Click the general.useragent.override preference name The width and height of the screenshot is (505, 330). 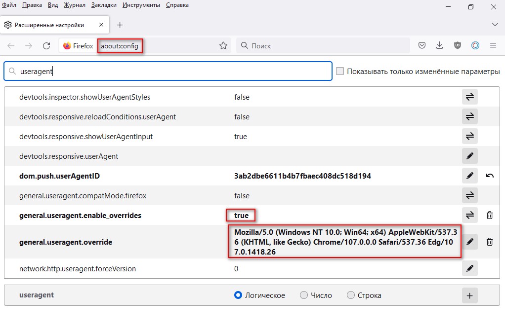[66, 242]
